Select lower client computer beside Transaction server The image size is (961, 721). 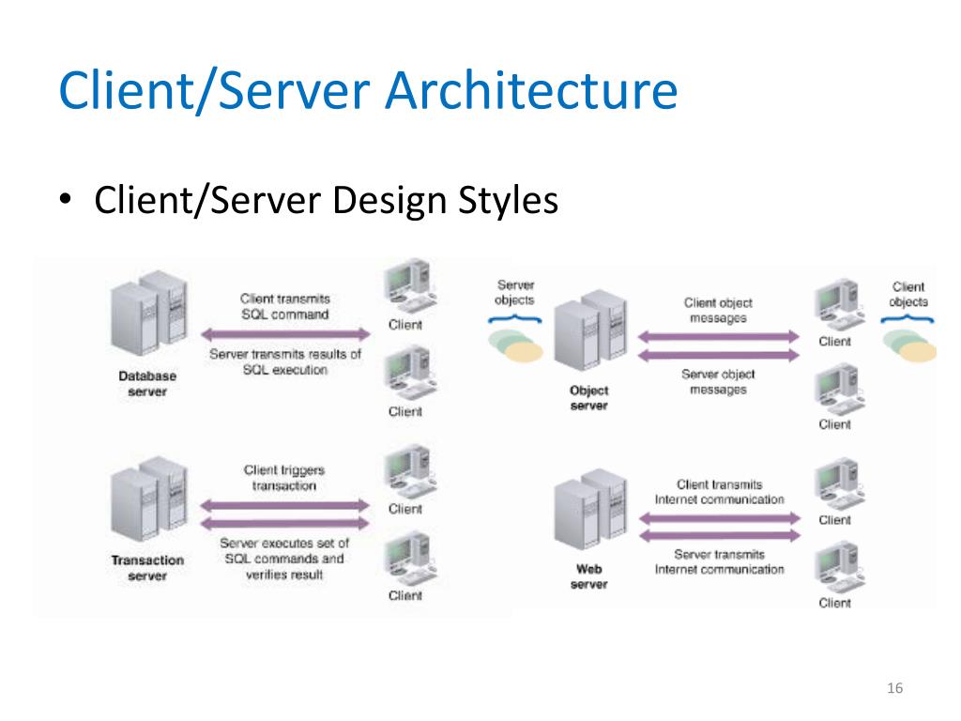409,560
